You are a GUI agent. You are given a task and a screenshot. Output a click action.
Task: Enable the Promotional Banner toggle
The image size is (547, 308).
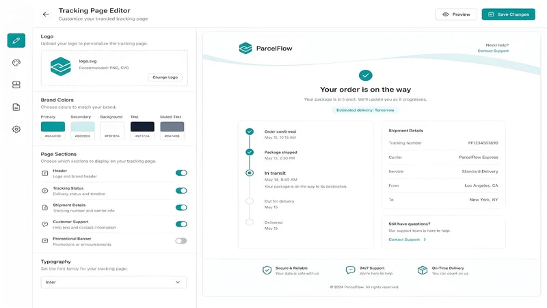181,241
